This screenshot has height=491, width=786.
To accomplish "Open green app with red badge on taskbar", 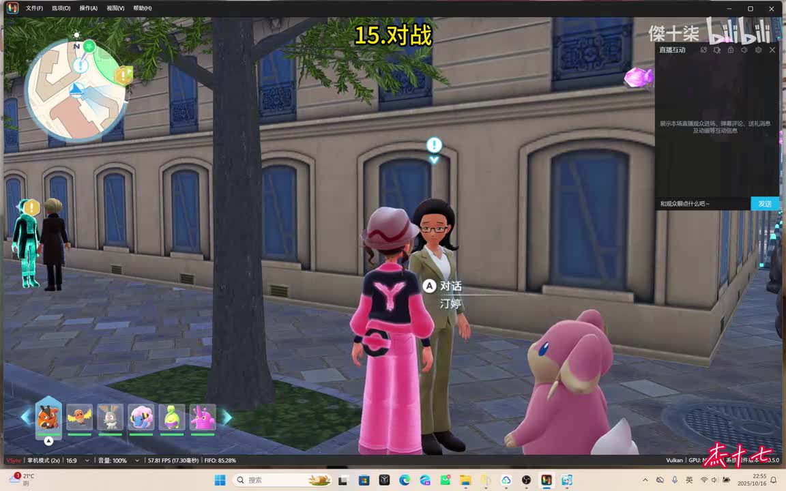I will click(x=445, y=481).
